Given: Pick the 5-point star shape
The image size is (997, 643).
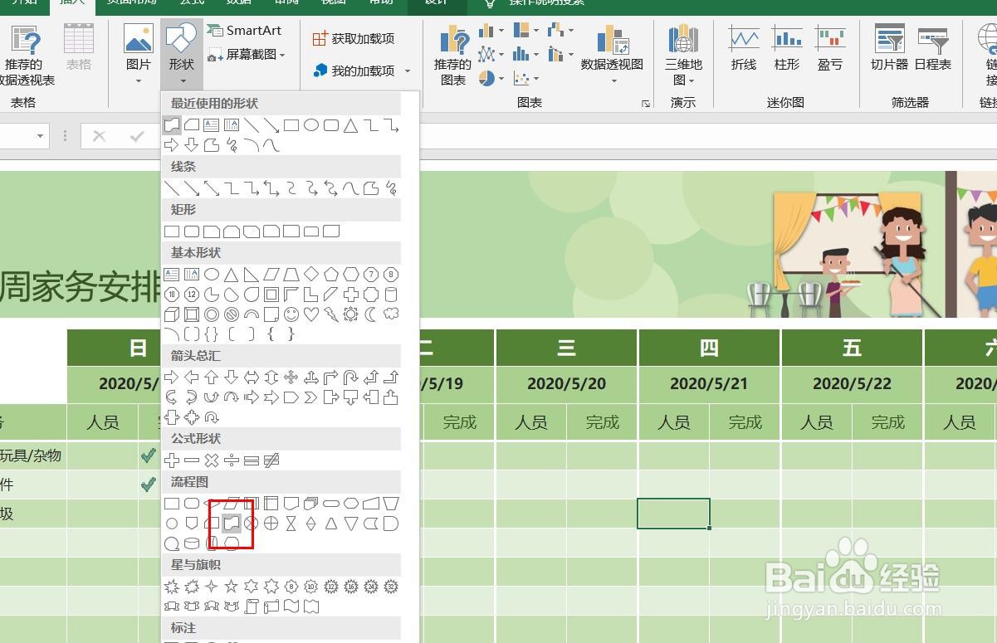Looking at the screenshot, I should [x=232, y=587].
